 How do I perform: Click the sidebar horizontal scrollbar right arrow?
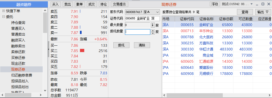41,95
